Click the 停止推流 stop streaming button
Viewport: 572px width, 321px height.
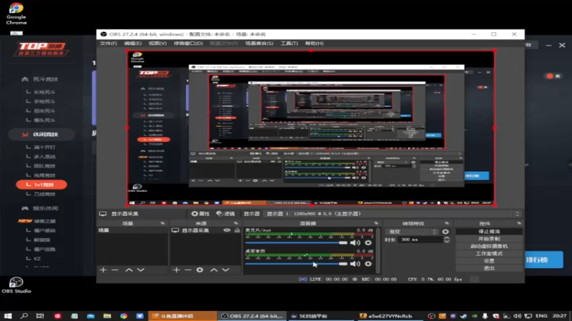(x=489, y=231)
